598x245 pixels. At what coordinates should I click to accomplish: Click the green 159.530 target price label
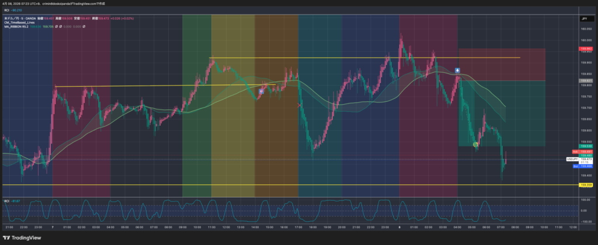click(586, 147)
